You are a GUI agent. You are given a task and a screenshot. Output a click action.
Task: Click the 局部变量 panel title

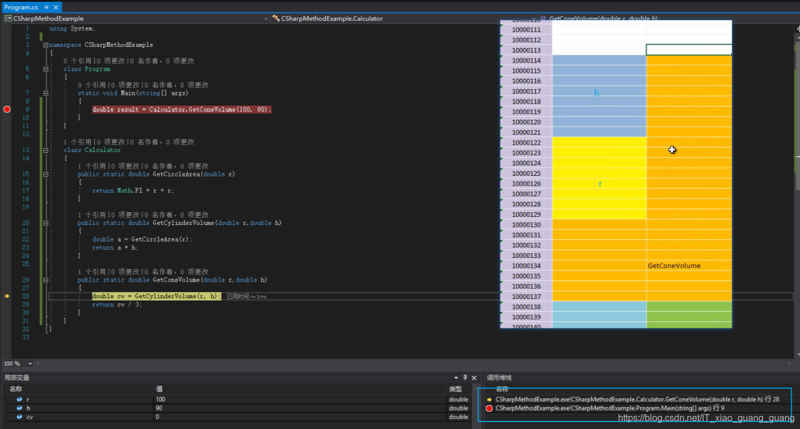(x=17, y=378)
